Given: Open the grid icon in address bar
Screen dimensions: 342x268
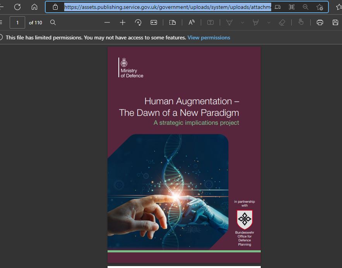Looking at the screenshot, I should click(292, 7).
